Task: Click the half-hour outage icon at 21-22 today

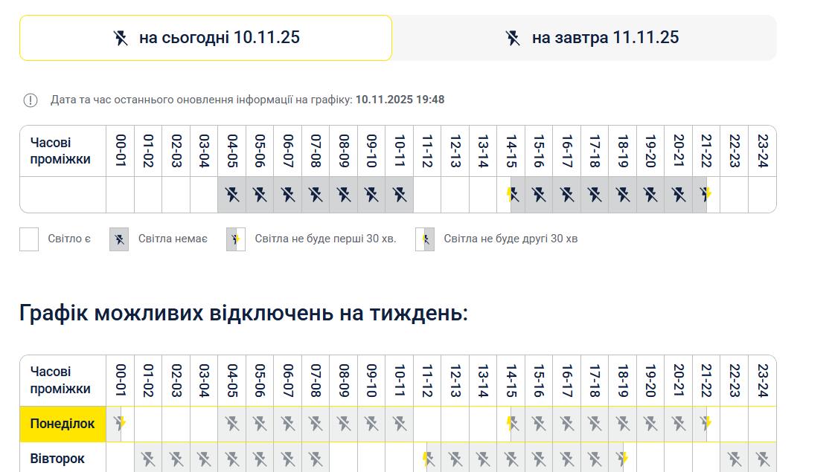Action: (705, 195)
